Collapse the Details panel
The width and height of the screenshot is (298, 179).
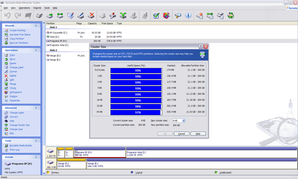(36, 157)
